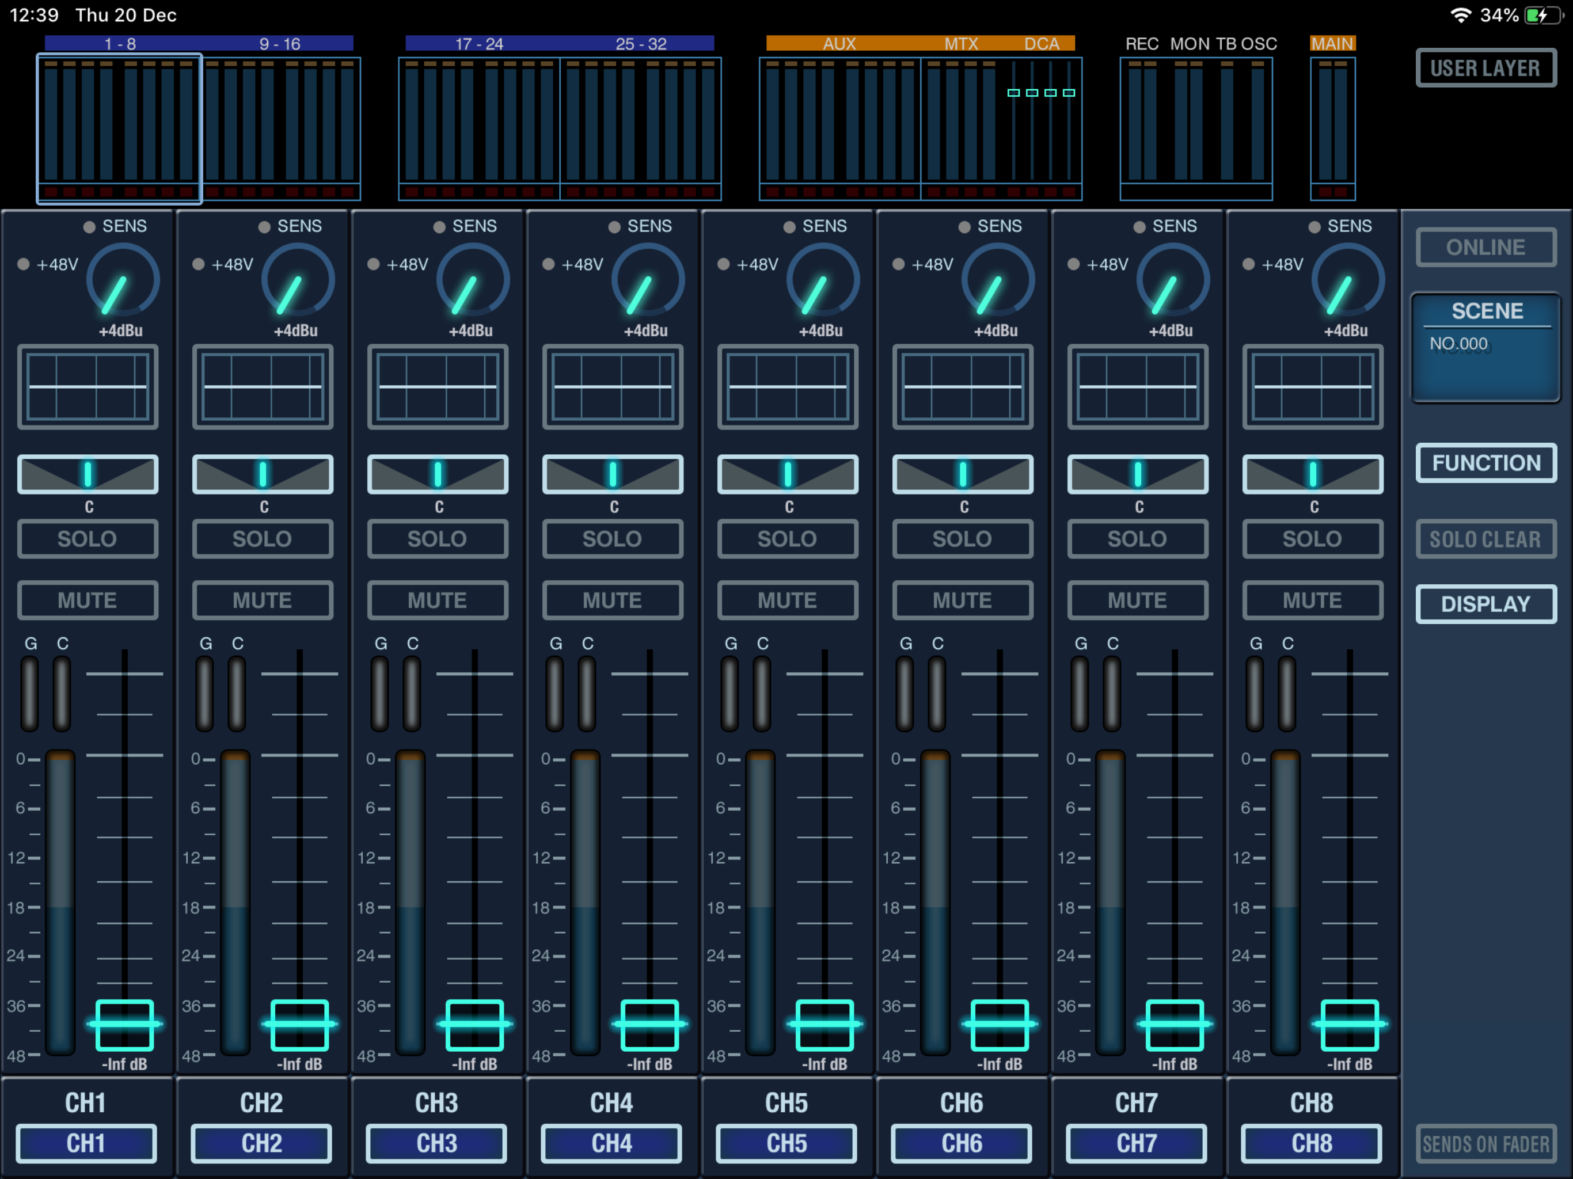
Task: Click the CH5 fader handle
Action: point(824,1025)
